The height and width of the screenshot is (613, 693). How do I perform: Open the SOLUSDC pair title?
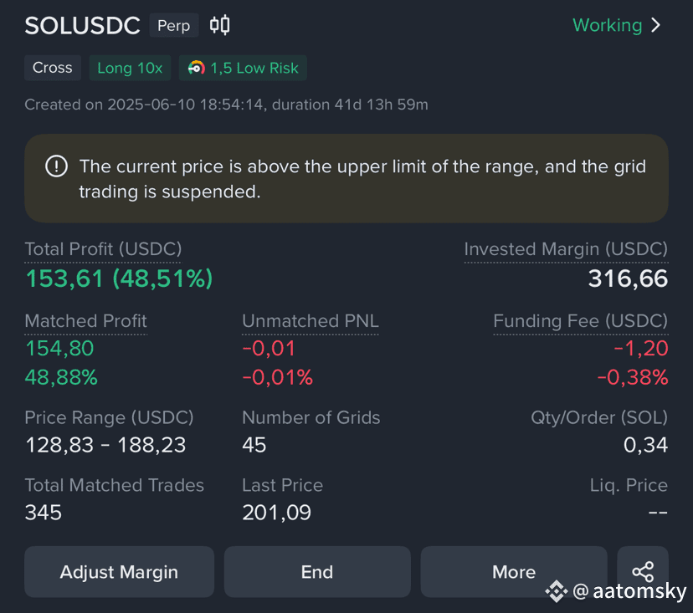tap(82, 25)
